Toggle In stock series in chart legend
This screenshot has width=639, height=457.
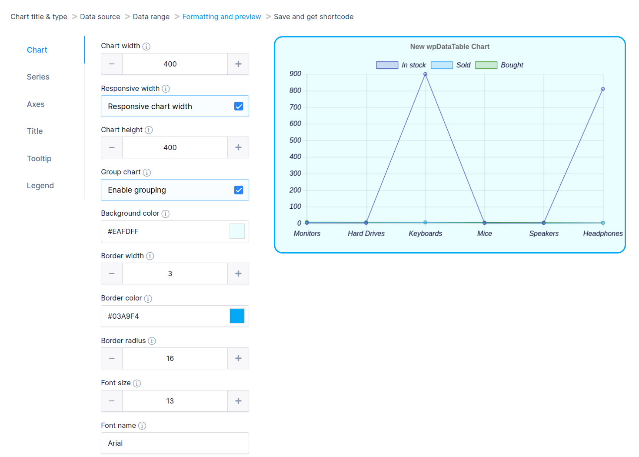[x=401, y=65]
